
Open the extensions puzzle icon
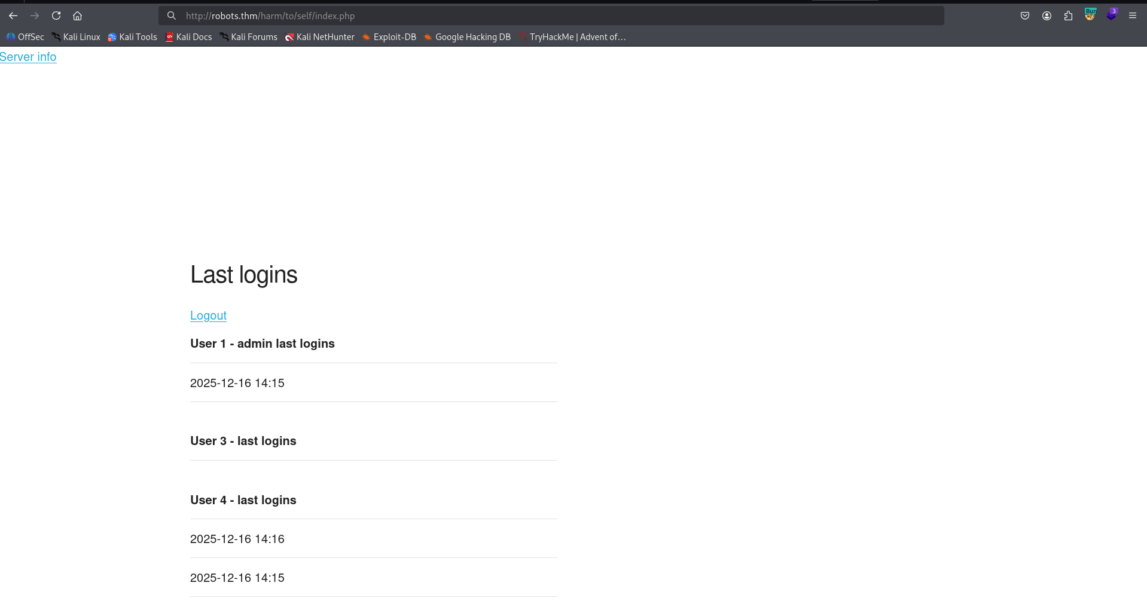1068,16
